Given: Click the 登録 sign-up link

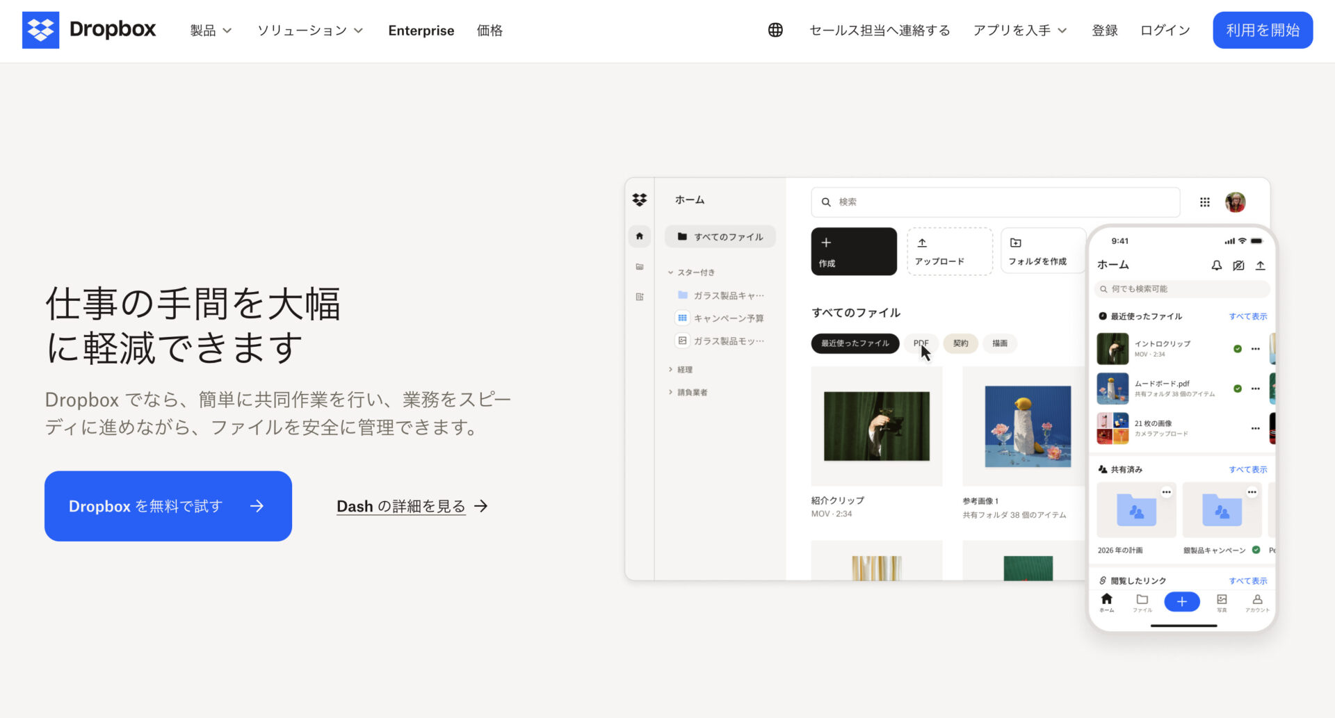Looking at the screenshot, I should point(1105,31).
